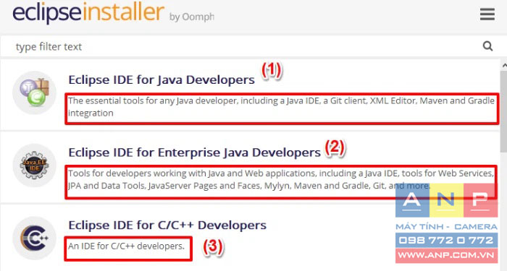Viewport: 507px width, 271px height.
Task: Select Eclipse IDE for Java Developers title
Action: tap(162, 79)
